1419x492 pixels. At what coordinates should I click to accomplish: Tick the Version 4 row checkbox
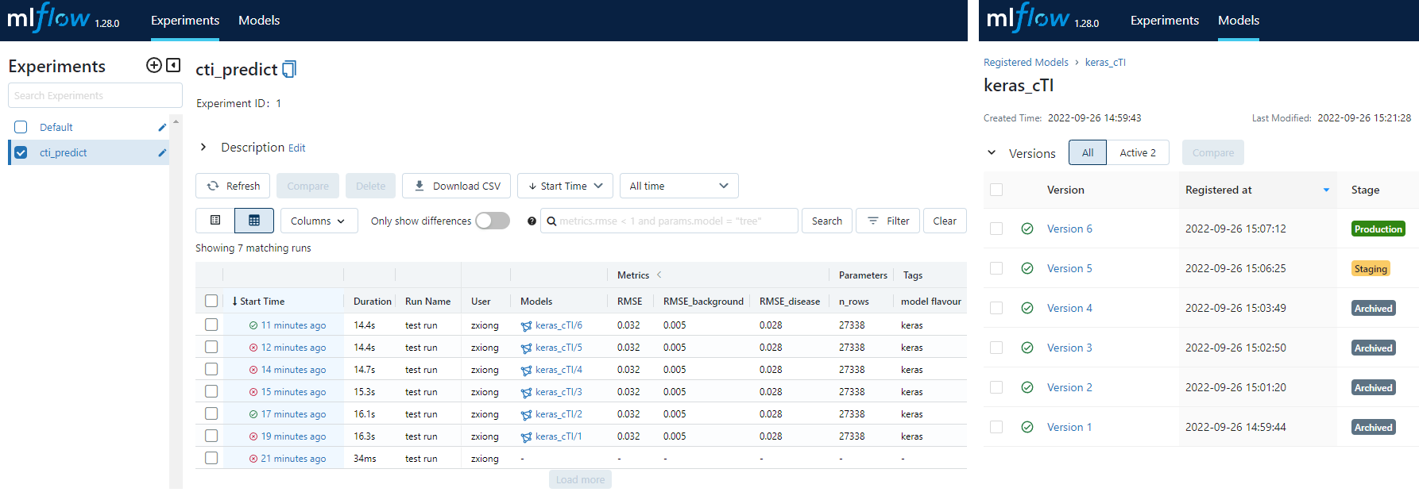pyautogui.click(x=996, y=308)
